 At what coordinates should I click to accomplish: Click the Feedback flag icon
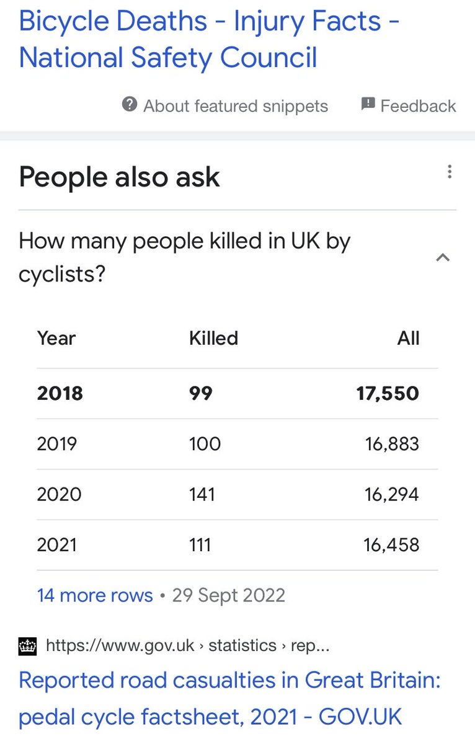[368, 104]
